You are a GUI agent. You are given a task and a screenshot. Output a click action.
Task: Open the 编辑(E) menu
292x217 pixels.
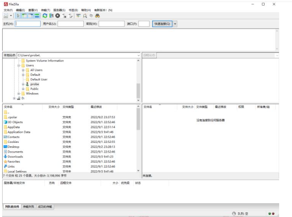tap(20, 10)
